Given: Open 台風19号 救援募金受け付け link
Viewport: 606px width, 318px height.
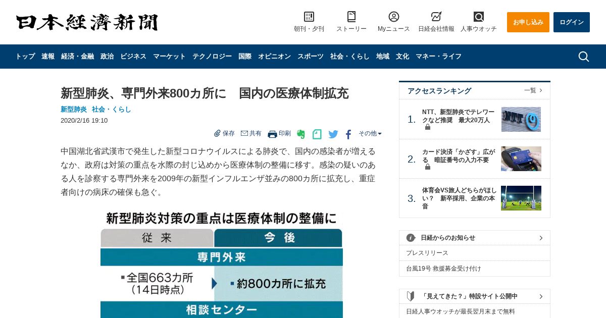Looking at the screenshot, I should (x=444, y=269).
